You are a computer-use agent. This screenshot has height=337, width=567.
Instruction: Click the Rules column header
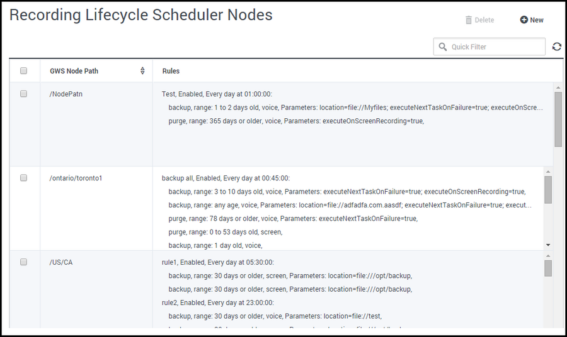[171, 71]
